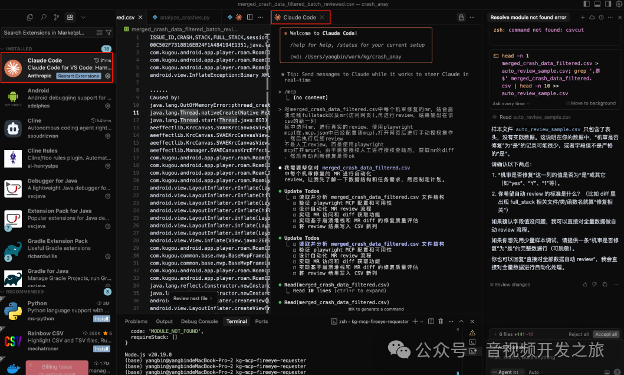This screenshot has height=375, width=624.
Task: Open the Android extension gear menu
Action: [107, 106]
